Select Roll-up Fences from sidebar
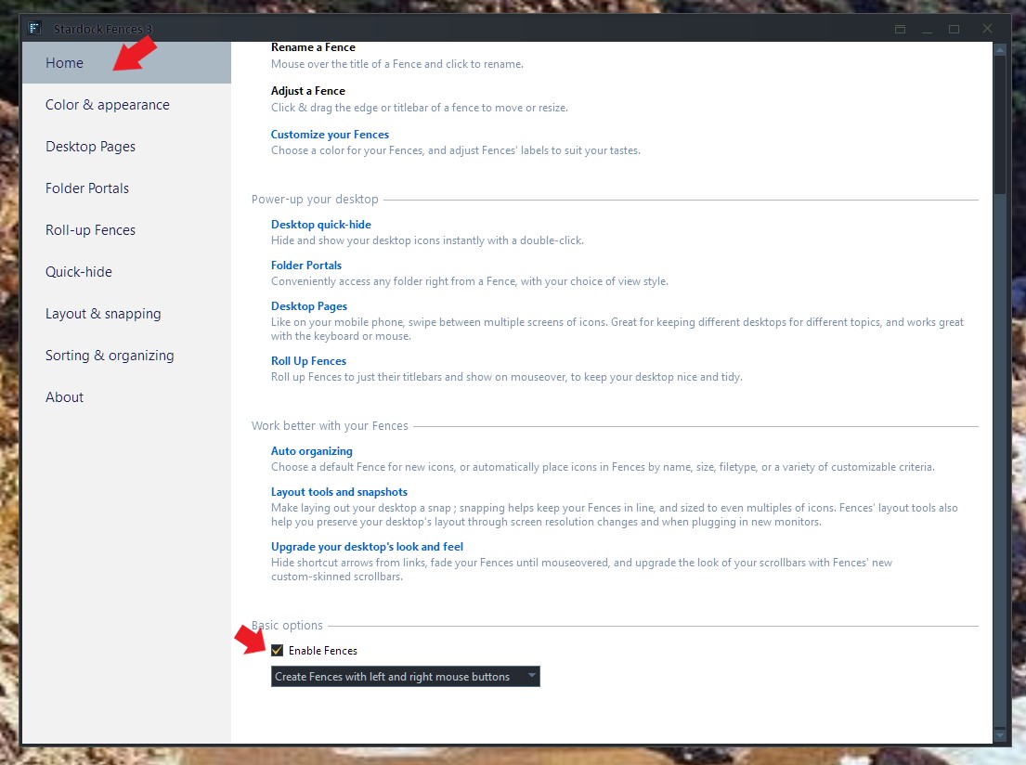Image resolution: width=1026 pixels, height=765 pixels. (90, 230)
